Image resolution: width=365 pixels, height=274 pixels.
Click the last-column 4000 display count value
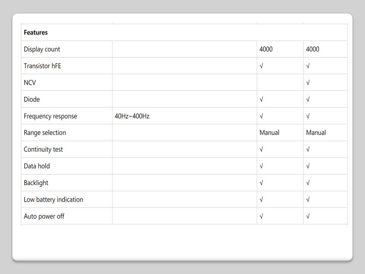[313, 49]
